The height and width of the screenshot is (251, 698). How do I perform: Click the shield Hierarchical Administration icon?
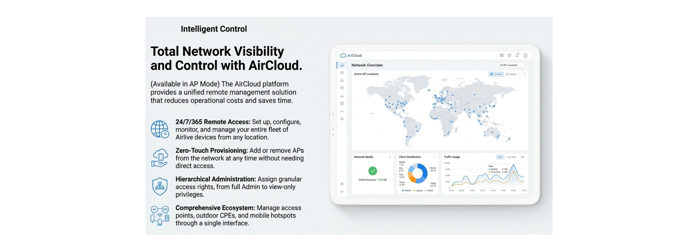point(160,186)
